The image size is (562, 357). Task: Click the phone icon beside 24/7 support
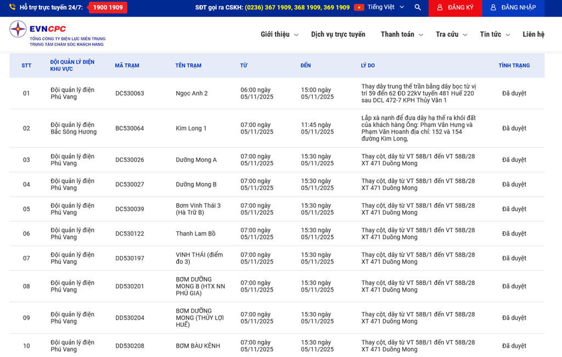click(x=12, y=8)
